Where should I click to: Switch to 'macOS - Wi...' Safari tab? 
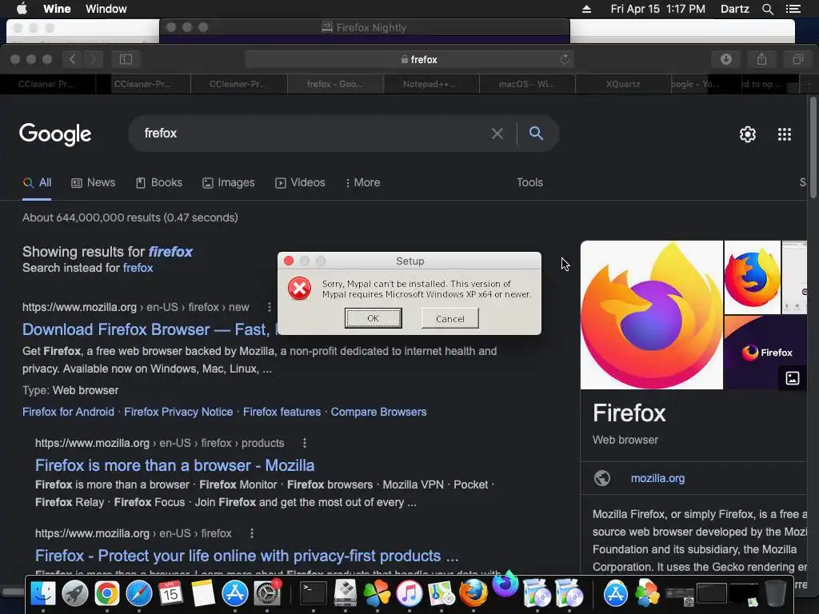click(527, 84)
